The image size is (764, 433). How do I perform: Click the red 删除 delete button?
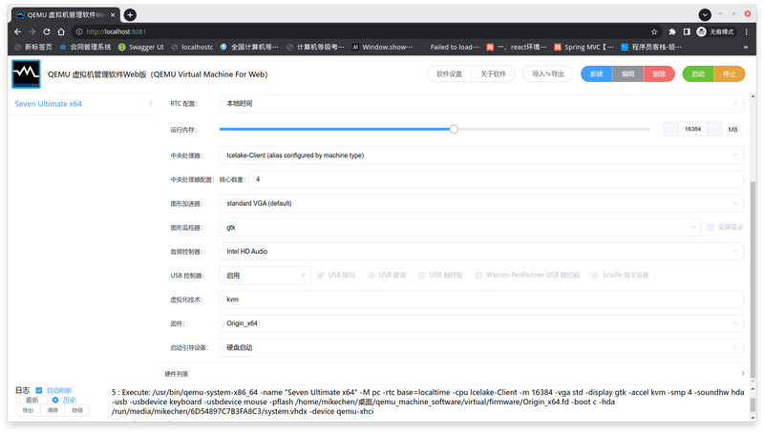click(x=659, y=74)
